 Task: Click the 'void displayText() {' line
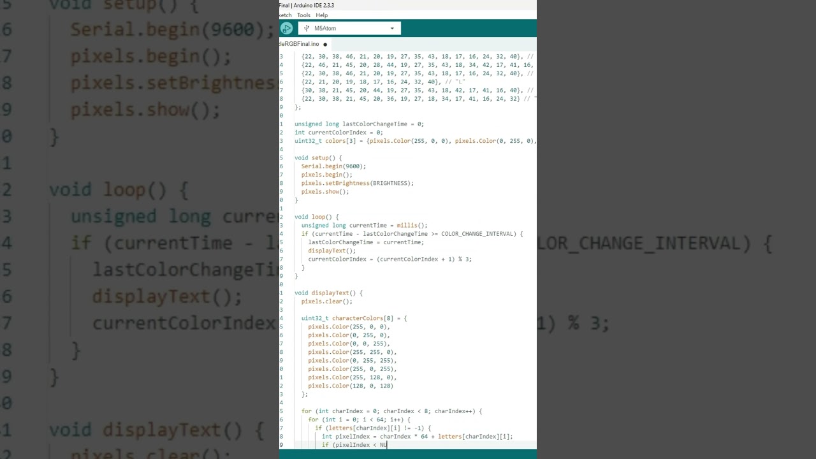[x=328, y=293]
